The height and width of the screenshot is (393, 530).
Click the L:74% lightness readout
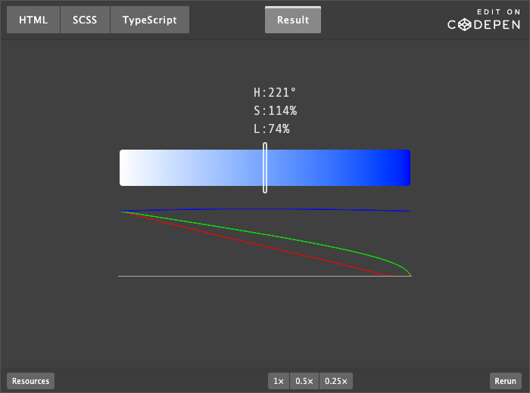[x=272, y=129]
